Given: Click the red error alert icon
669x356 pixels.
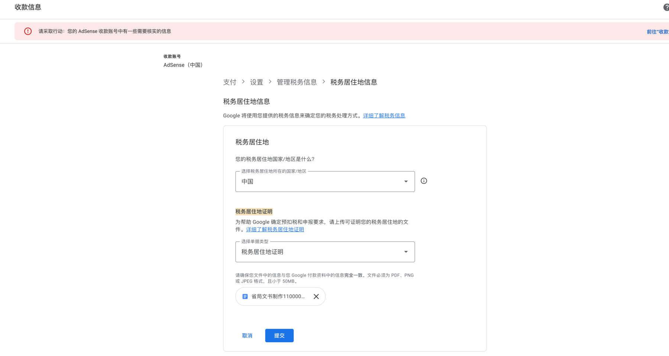Looking at the screenshot, I should (x=28, y=31).
